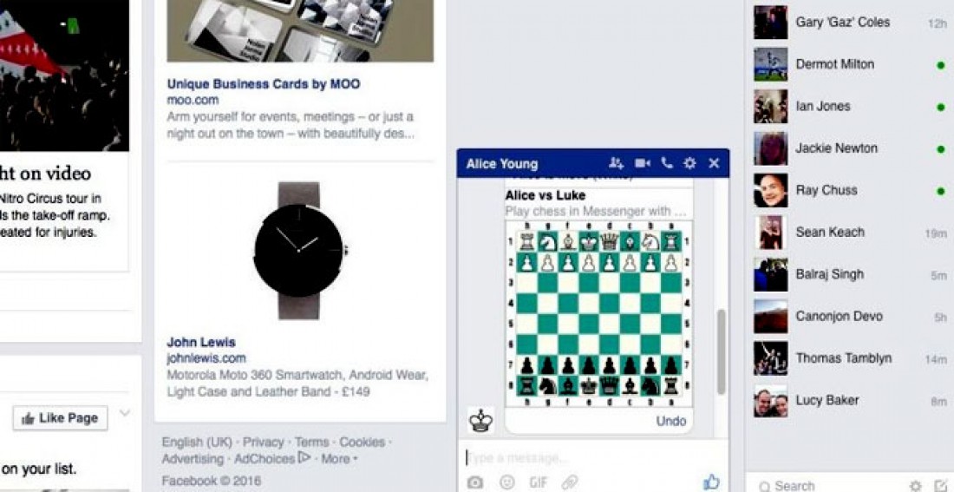
Task: Attach a file using the paperclip icon
Action: tap(570, 482)
